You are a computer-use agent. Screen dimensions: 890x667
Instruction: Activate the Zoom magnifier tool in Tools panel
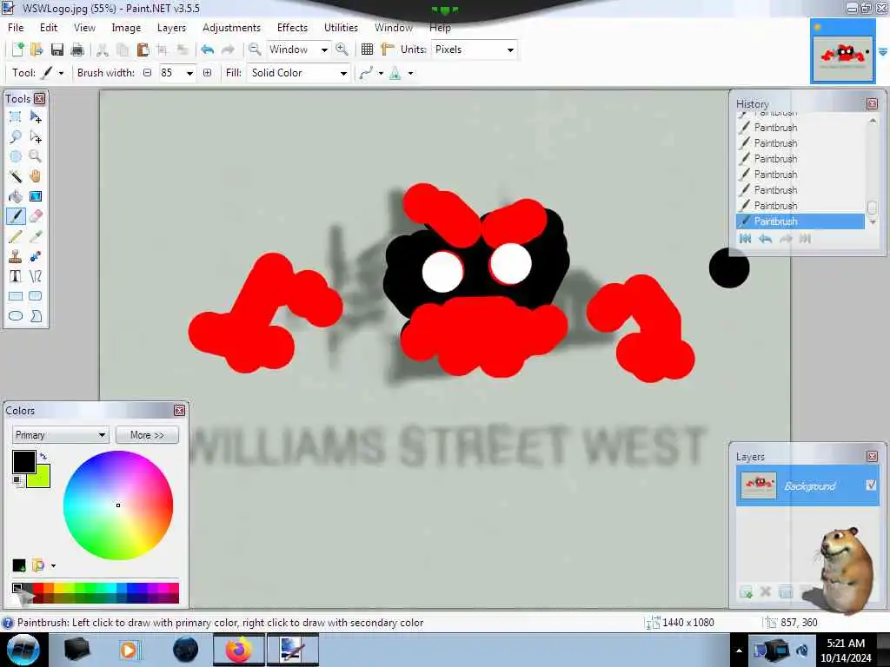click(35, 156)
